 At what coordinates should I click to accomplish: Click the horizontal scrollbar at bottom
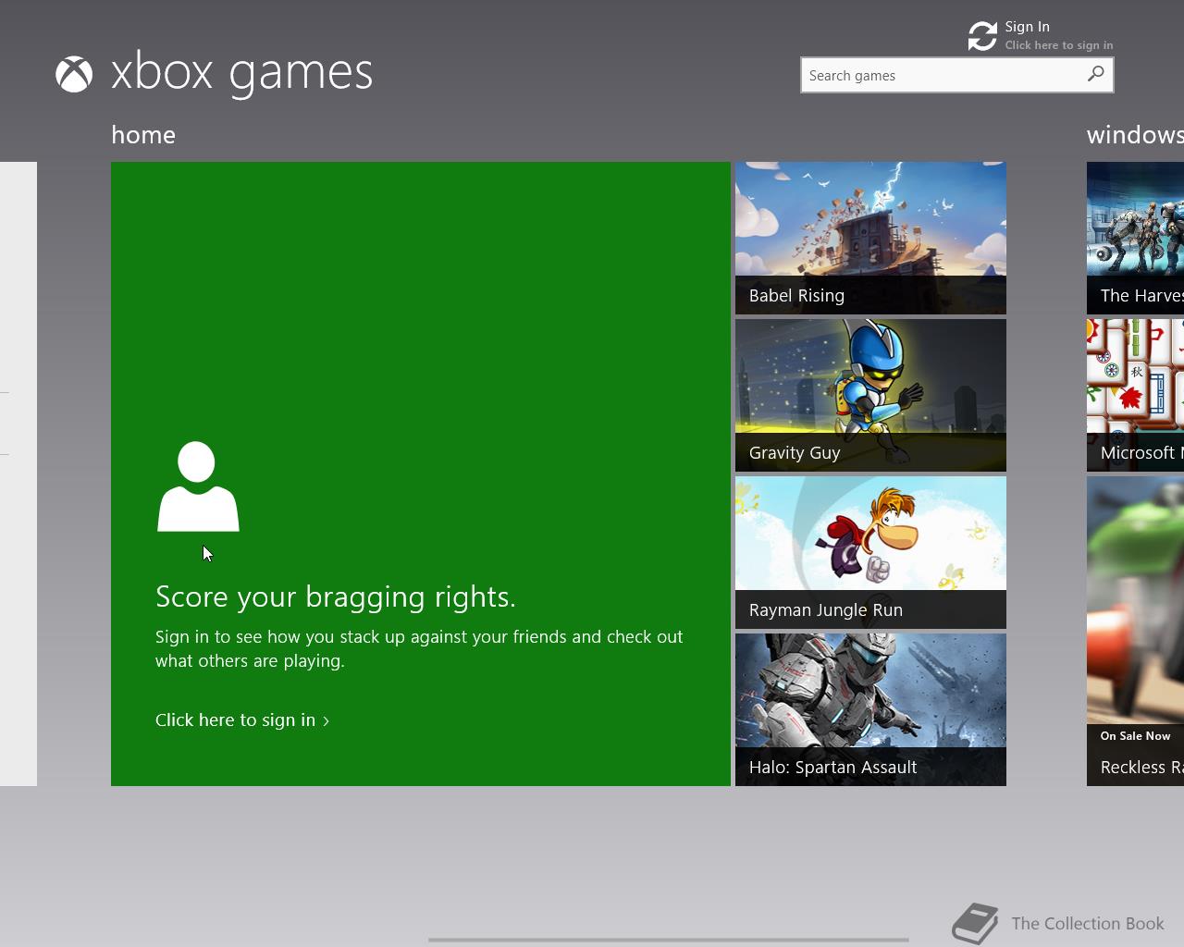pos(668,940)
